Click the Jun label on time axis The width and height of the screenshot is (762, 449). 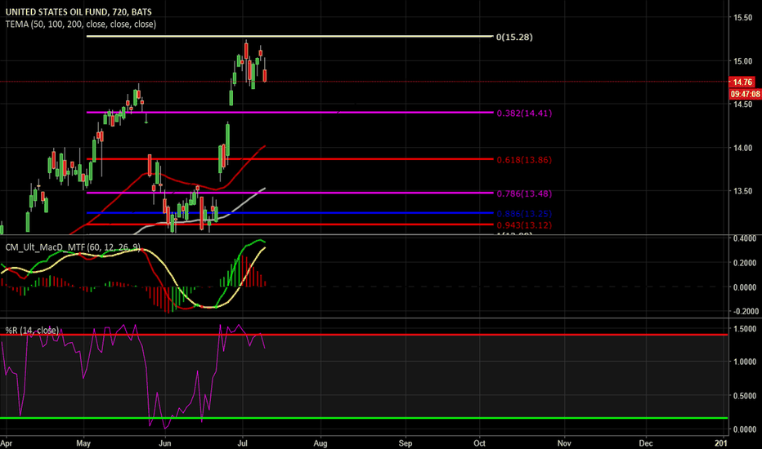(165, 443)
